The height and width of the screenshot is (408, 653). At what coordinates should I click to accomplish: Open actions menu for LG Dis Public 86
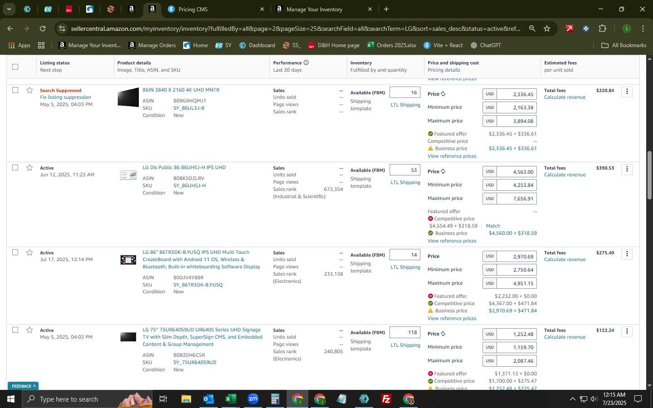pyautogui.click(x=627, y=169)
